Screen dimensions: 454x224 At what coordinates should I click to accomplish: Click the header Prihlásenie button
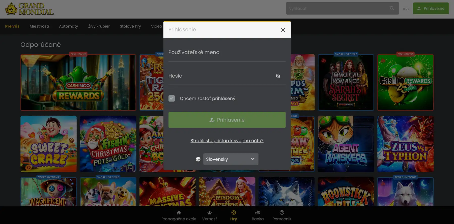431,8
